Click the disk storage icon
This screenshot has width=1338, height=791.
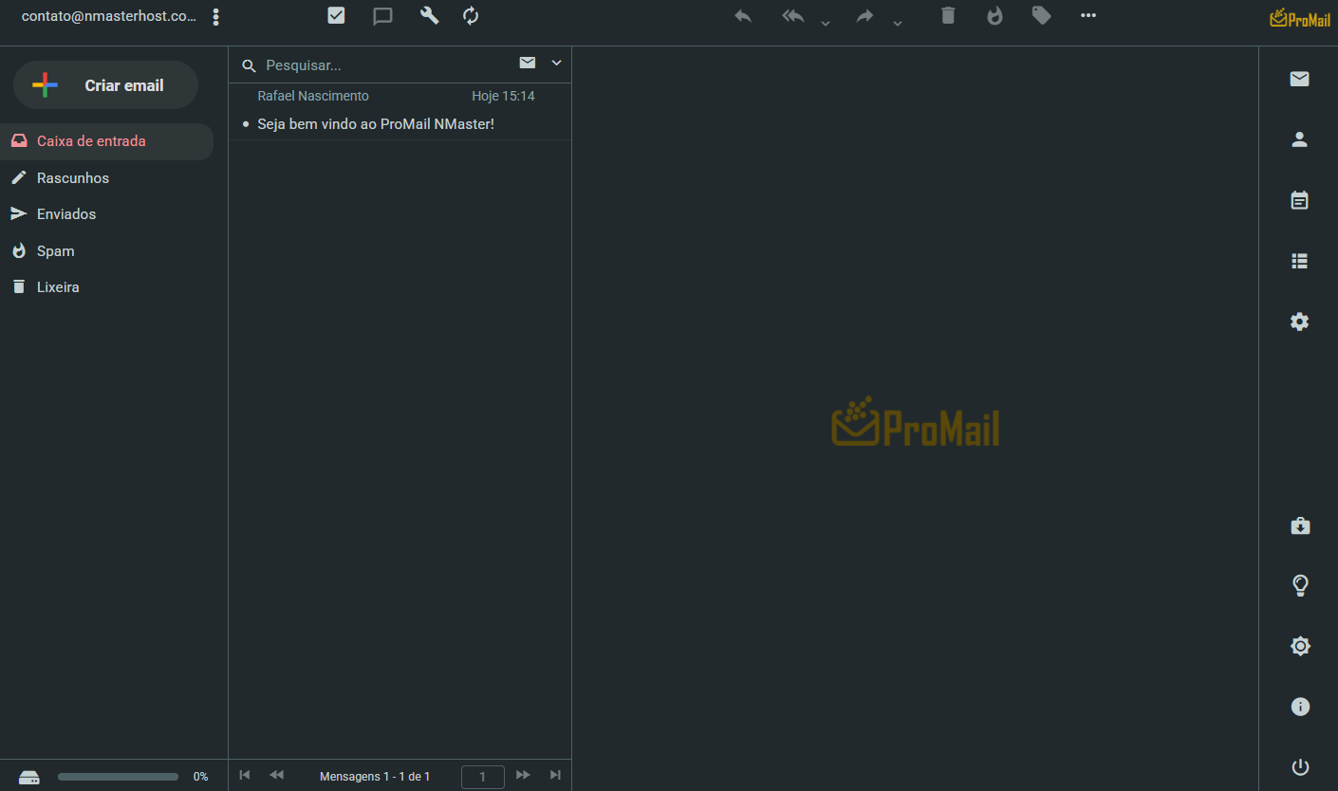[29, 777]
